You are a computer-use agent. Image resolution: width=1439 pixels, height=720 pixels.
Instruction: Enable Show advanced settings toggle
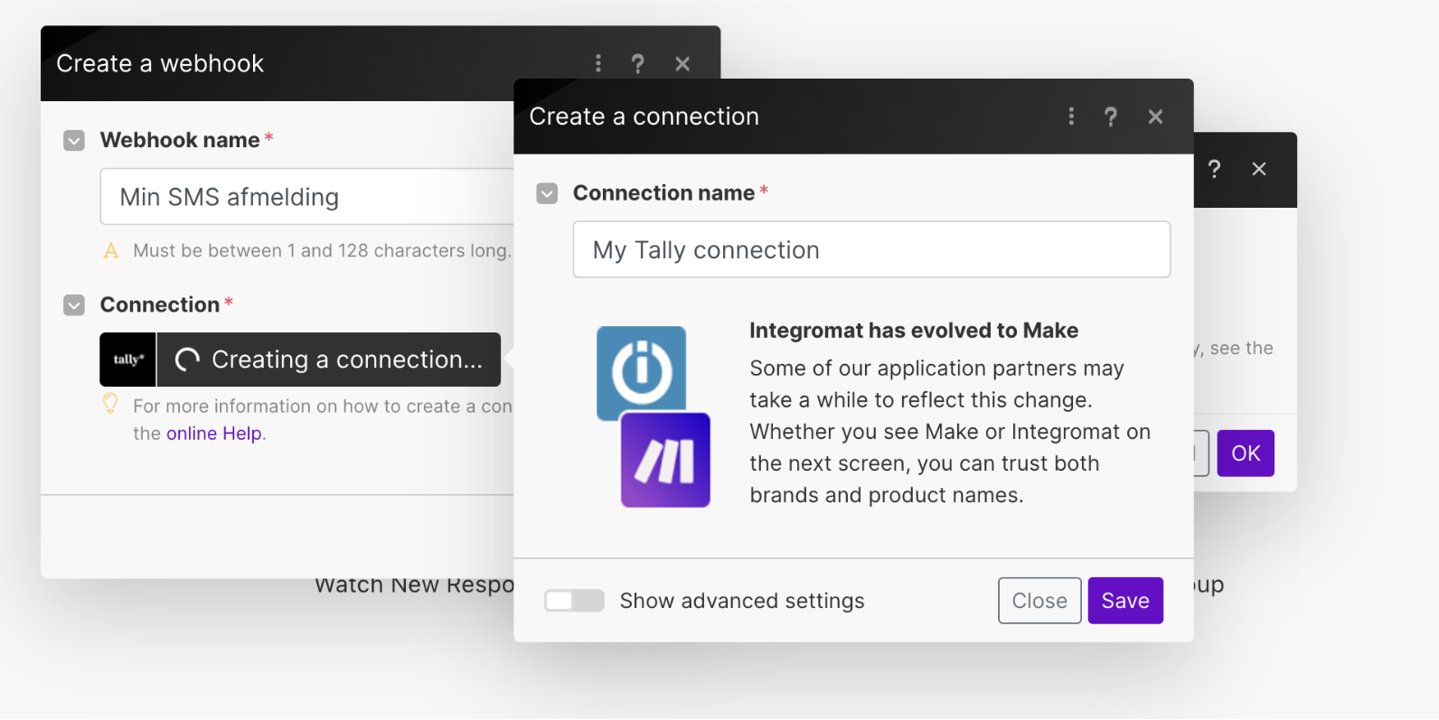point(574,601)
